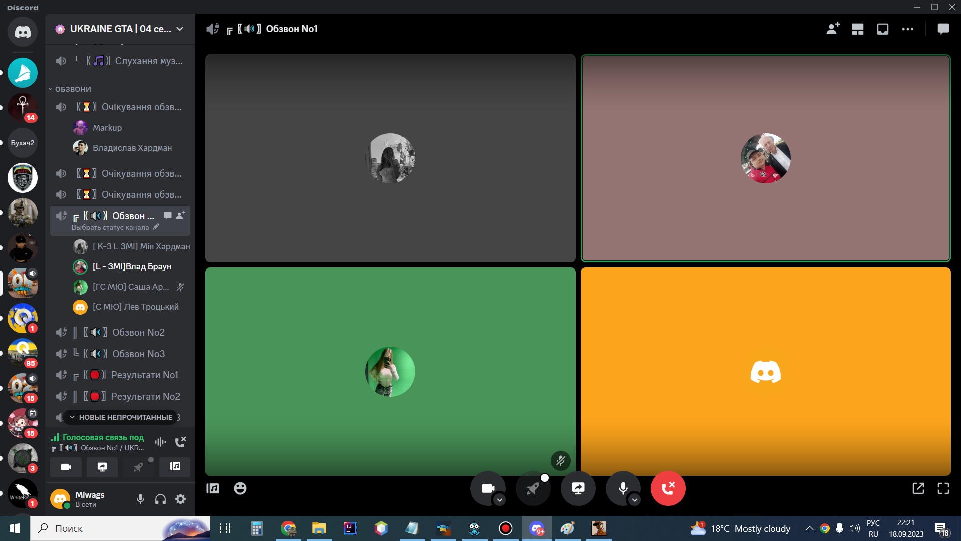Jump to НОВЫЕ НЕПРОЧИТАННЫЕ channels
The image size is (961, 541).
(121, 417)
